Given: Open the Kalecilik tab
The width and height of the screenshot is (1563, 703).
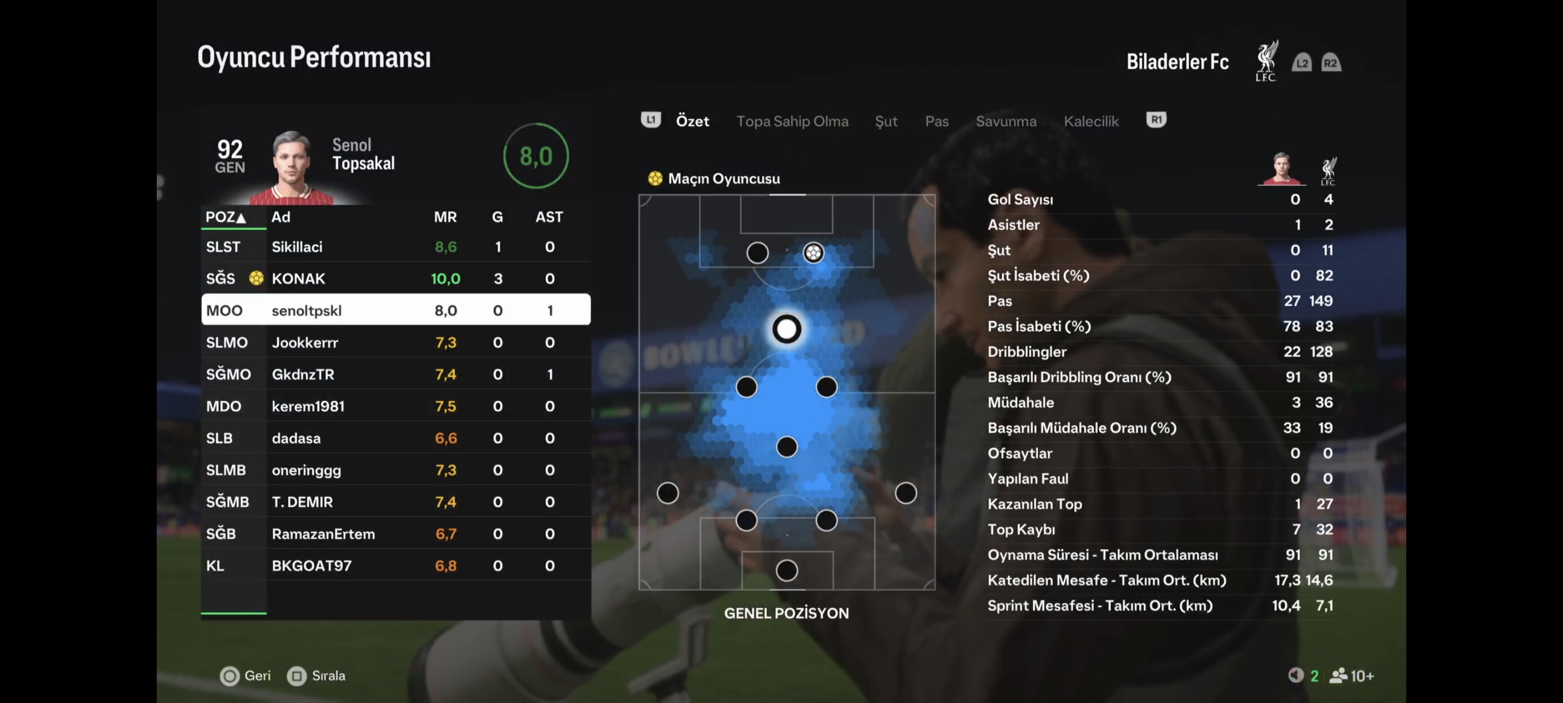Looking at the screenshot, I should click(1091, 122).
